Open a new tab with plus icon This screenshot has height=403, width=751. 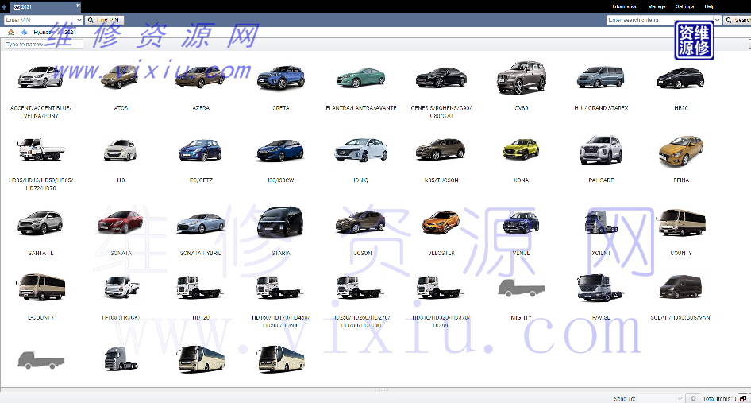tap(4, 6)
